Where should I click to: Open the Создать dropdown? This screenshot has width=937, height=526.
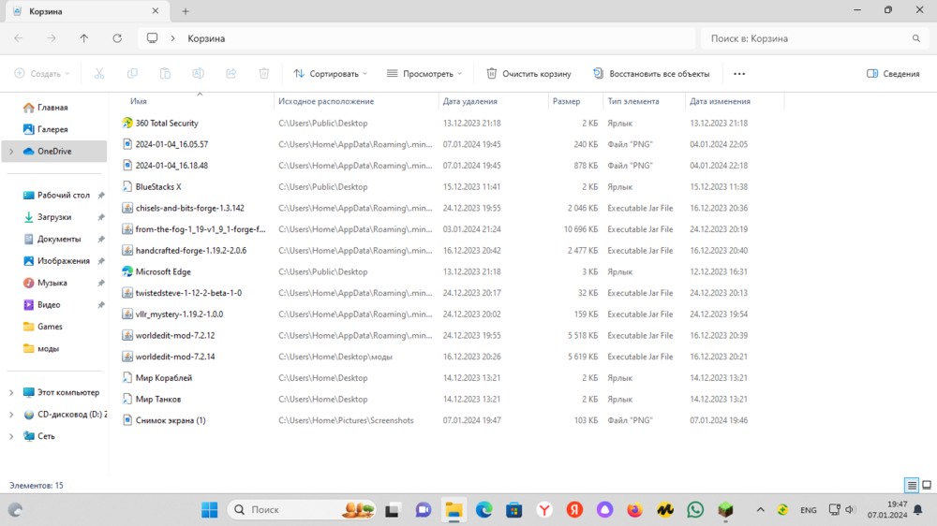tap(42, 73)
